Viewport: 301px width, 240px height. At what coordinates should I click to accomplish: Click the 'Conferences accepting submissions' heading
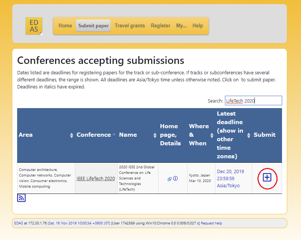[x=100, y=61]
